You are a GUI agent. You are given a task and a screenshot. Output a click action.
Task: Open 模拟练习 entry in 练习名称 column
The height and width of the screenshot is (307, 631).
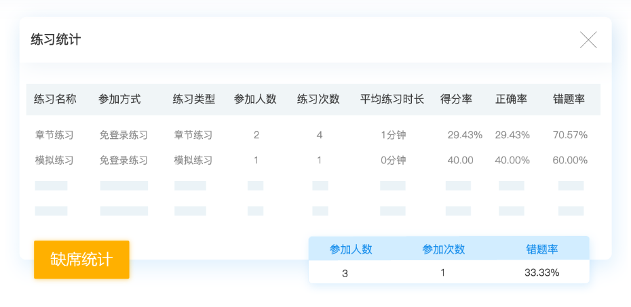pyautogui.click(x=54, y=161)
